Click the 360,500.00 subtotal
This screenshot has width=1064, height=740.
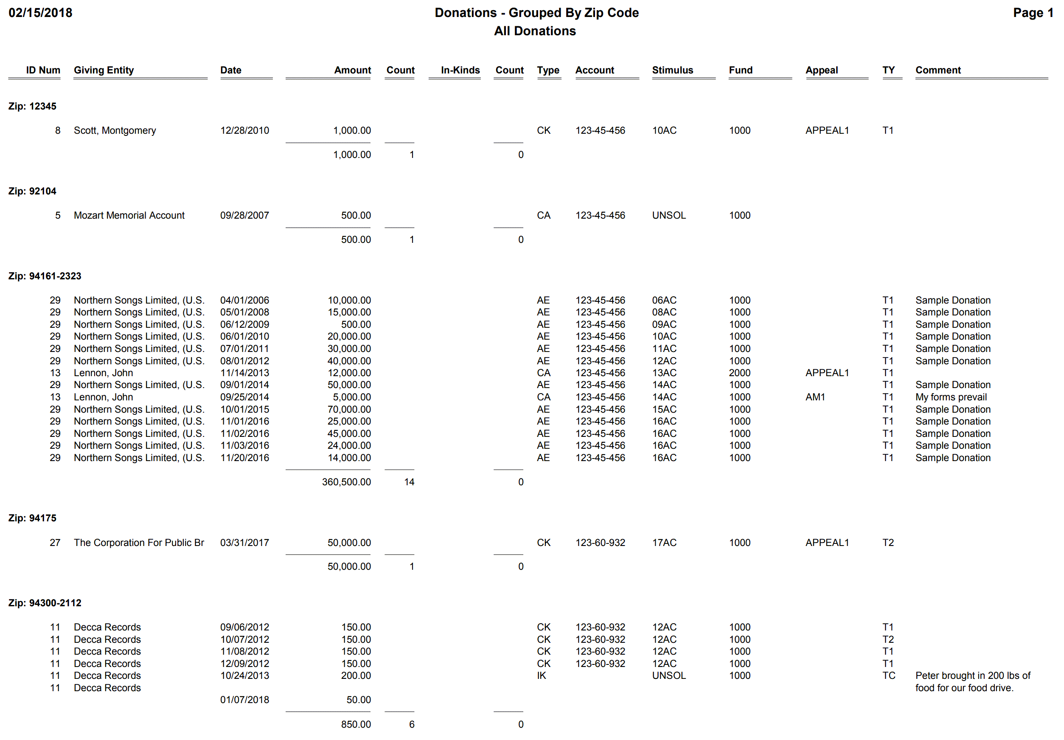(x=347, y=482)
